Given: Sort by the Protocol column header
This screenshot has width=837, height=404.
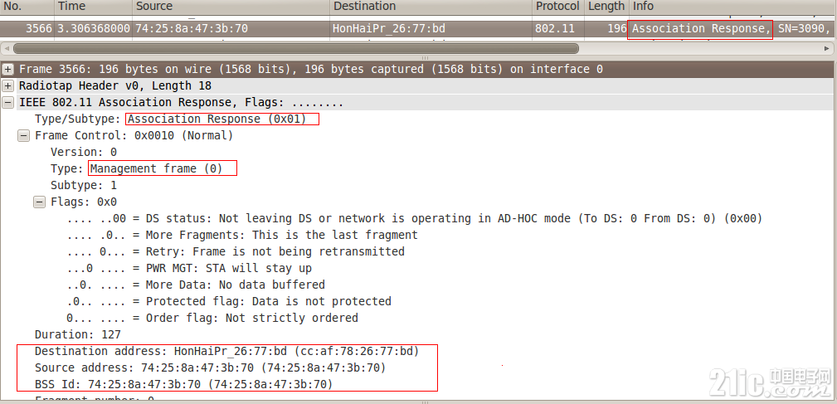Looking at the screenshot, I should [557, 7].
